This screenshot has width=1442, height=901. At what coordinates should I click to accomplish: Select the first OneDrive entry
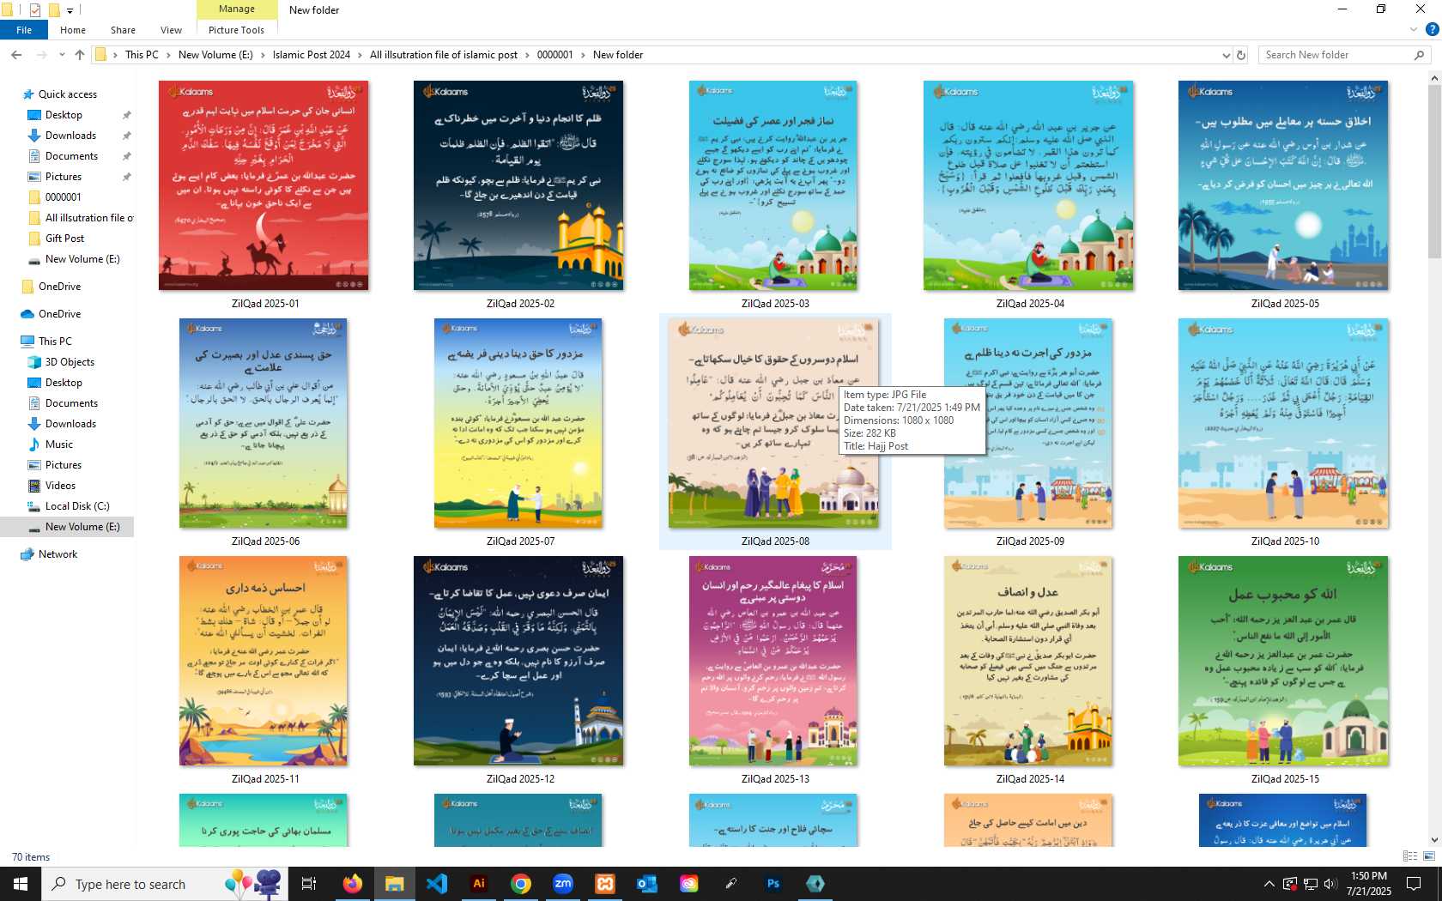tap(59, 287)
